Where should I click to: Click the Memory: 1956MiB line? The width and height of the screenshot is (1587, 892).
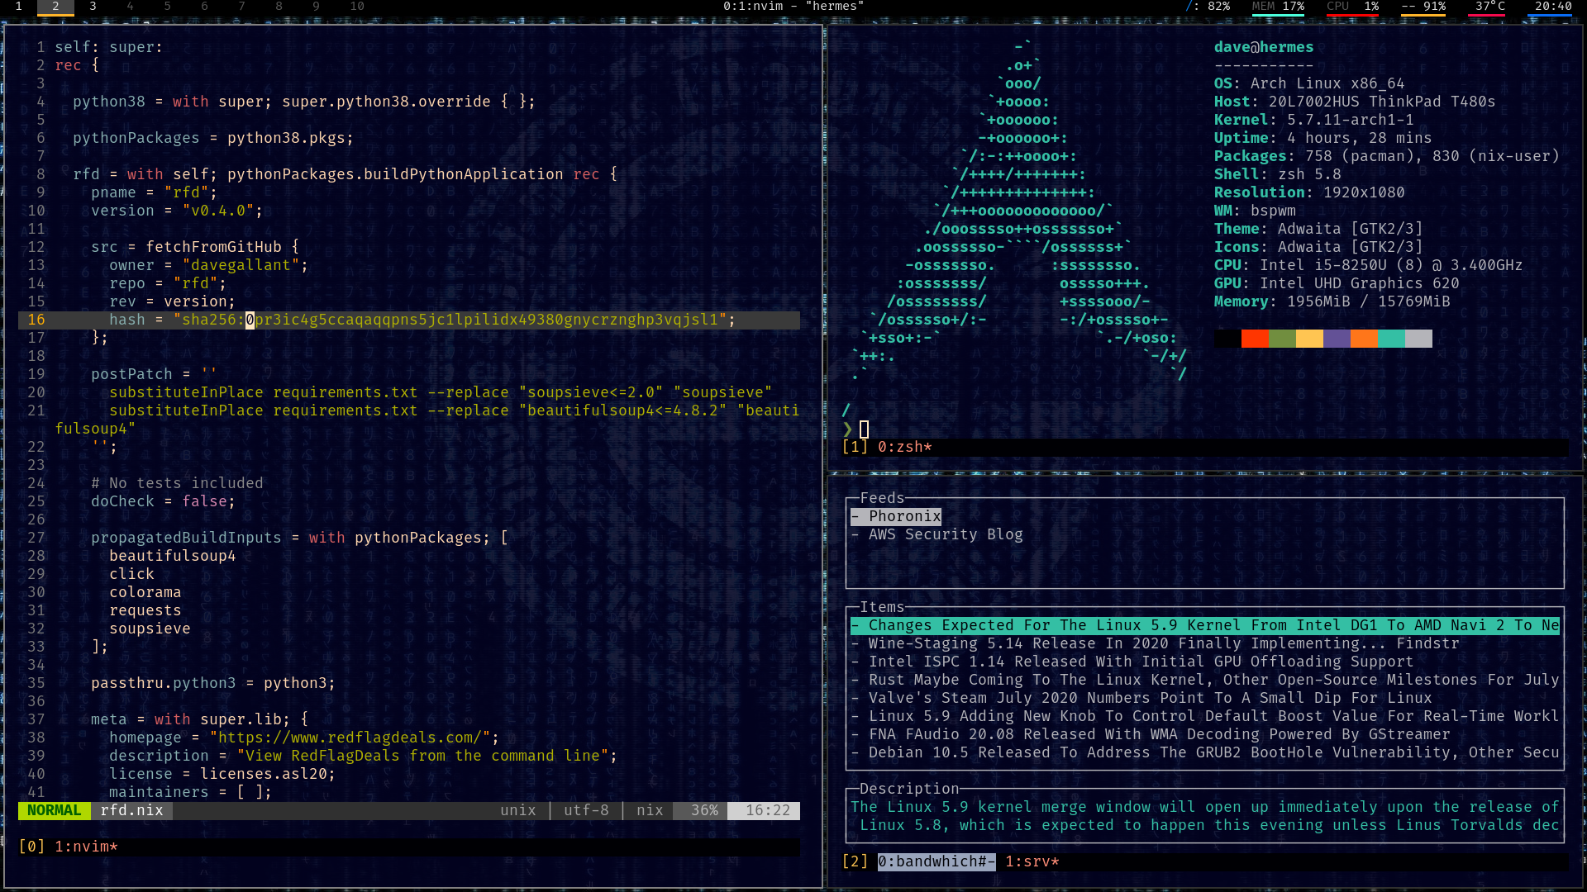pos(1332,301)
